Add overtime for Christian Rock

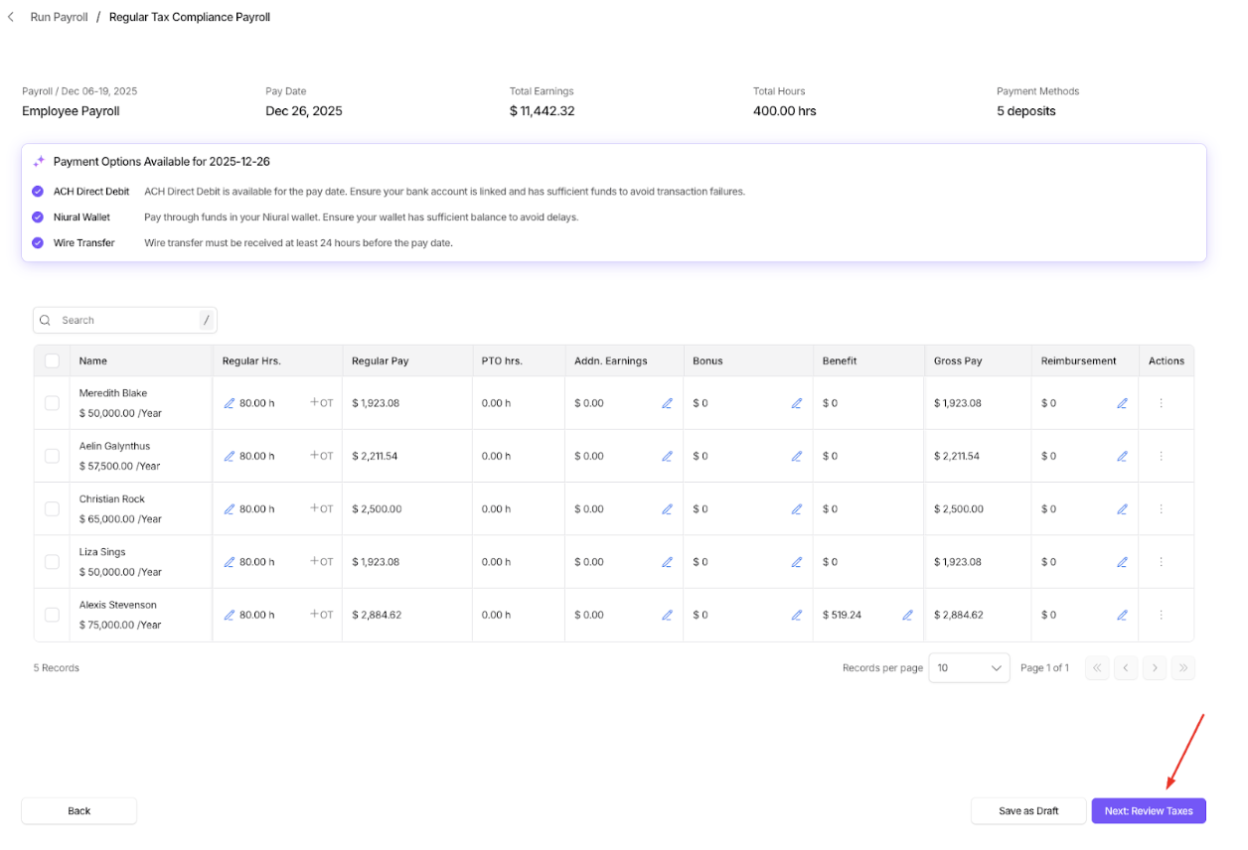tap(321, 509)
